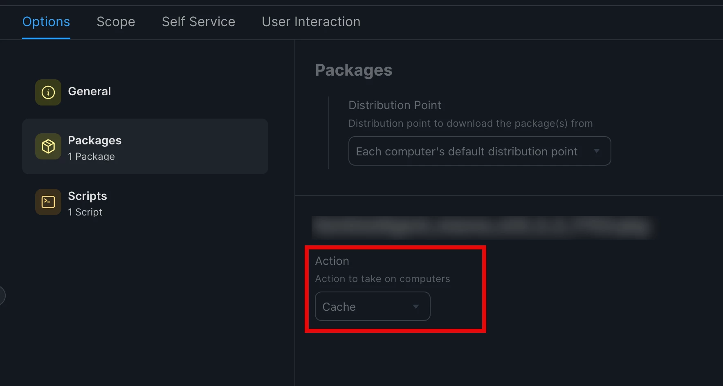Click the Distribution Point field label
723x386 pixels.
[x=395, y=105]
